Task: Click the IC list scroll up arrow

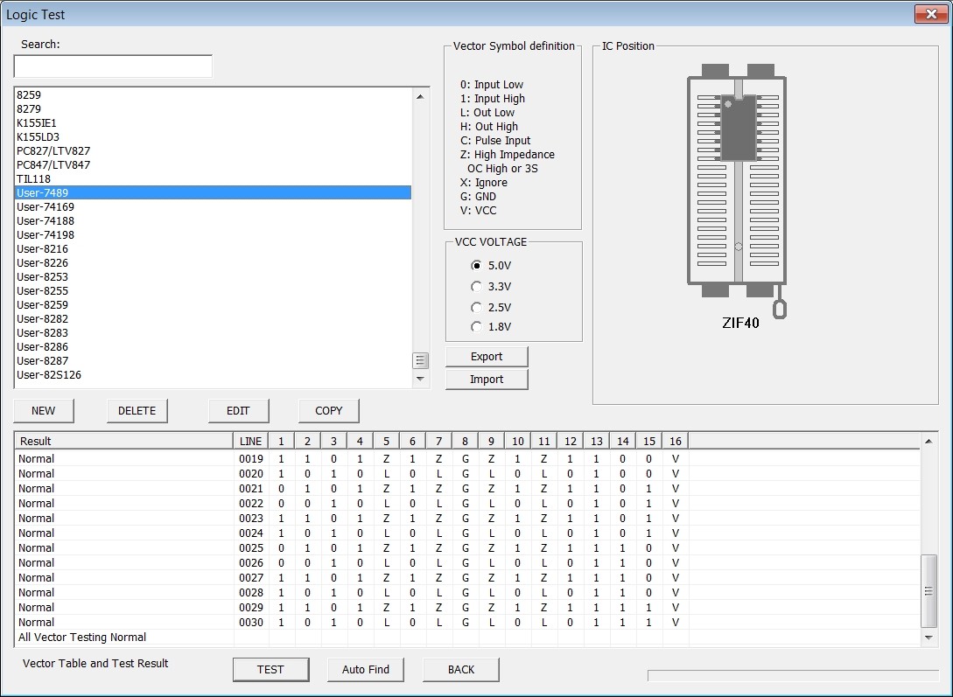Action: 420,96
